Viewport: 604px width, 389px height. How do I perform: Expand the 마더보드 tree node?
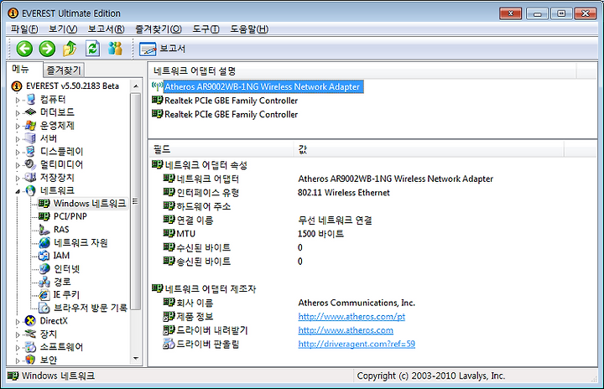coord(18,113)
